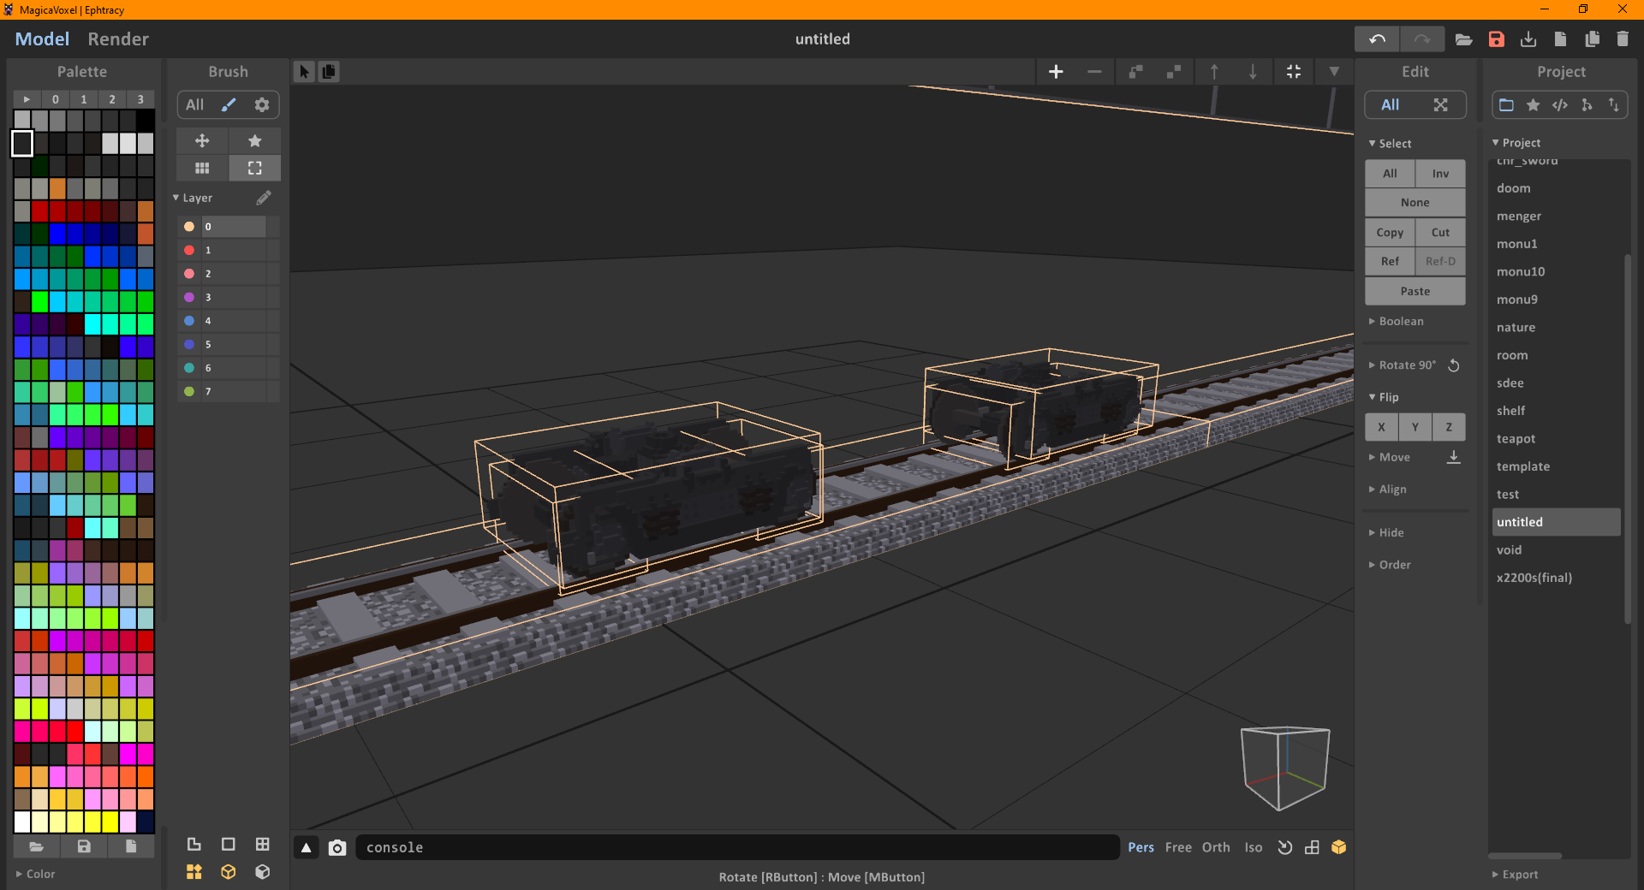Expand the Boolean section
The image size is (1644, 890).
click(x=1401, y=322)
